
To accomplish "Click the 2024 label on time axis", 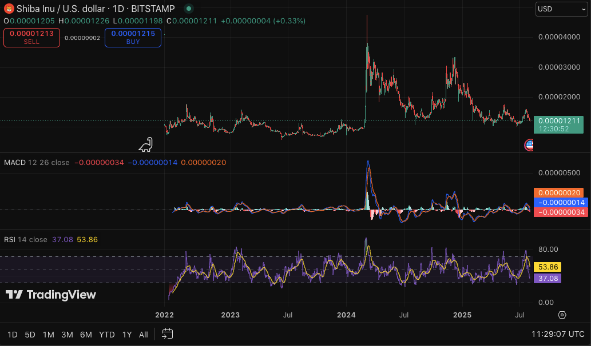I will (x=346, y=315).
